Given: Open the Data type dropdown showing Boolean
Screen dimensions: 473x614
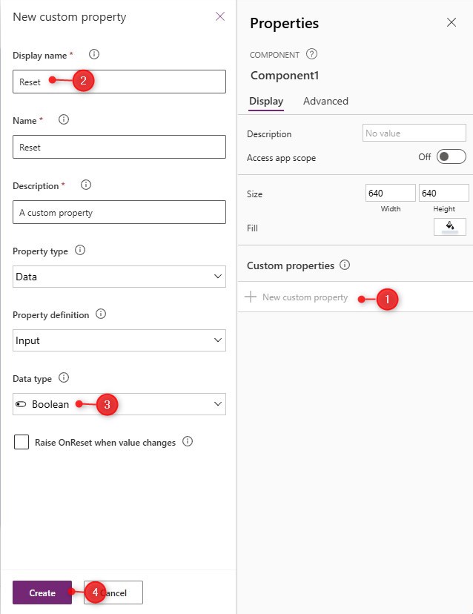Looking at the screenshot, I should (119, 404).
